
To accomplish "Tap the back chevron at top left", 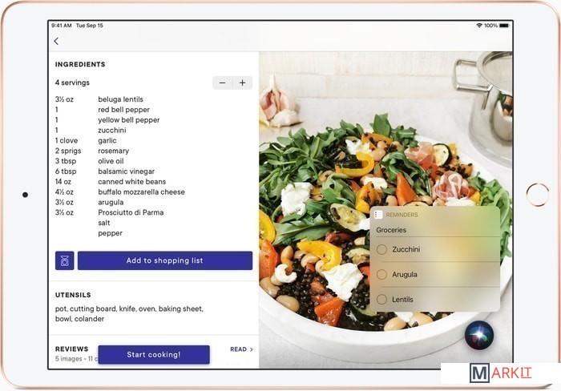I will point(56,41).
